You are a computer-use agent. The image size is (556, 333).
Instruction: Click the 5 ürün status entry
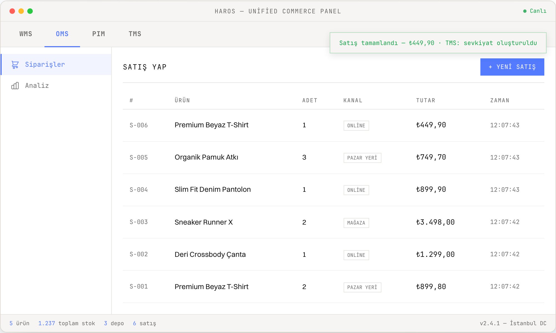19,323
